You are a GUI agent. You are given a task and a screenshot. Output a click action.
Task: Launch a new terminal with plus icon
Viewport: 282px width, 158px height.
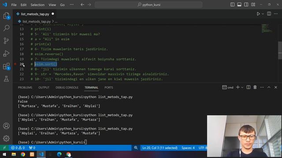238,87
